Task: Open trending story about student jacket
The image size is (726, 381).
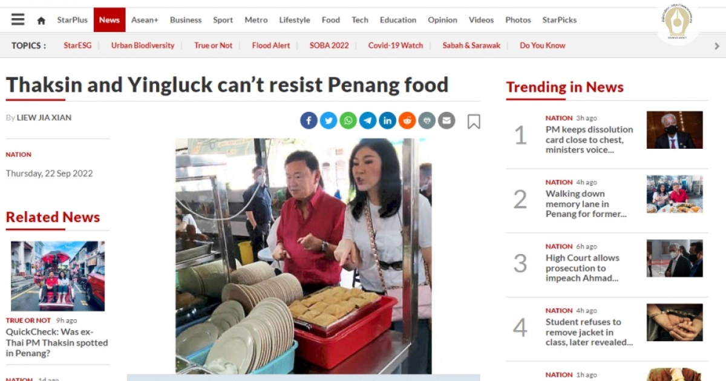Action: pyautogui.click(x=589, y=332)
